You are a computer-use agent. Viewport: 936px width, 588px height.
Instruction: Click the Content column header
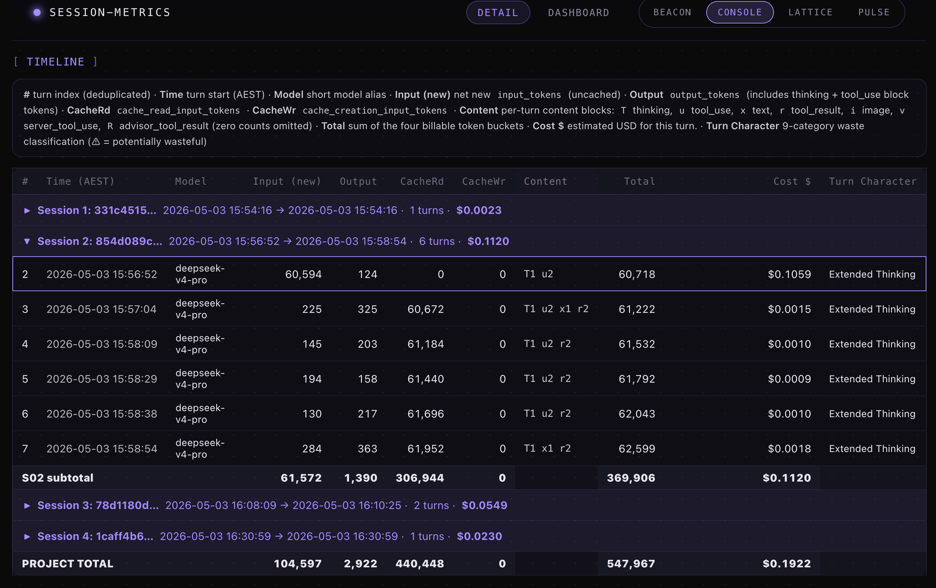tap(545, 182)
